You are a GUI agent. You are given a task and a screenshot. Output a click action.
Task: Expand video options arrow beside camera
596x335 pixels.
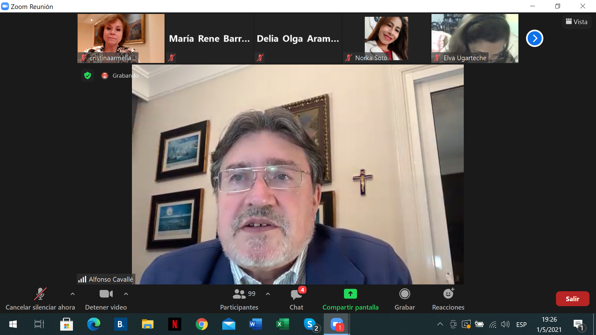(x=126, y=294)
